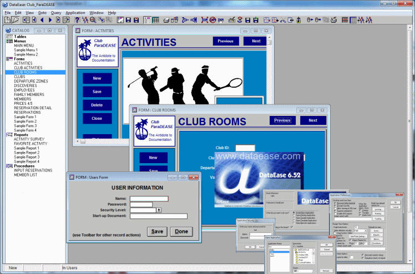
Task: Click the red X floppy delete record icon
Action: click(x=136, y=20)
